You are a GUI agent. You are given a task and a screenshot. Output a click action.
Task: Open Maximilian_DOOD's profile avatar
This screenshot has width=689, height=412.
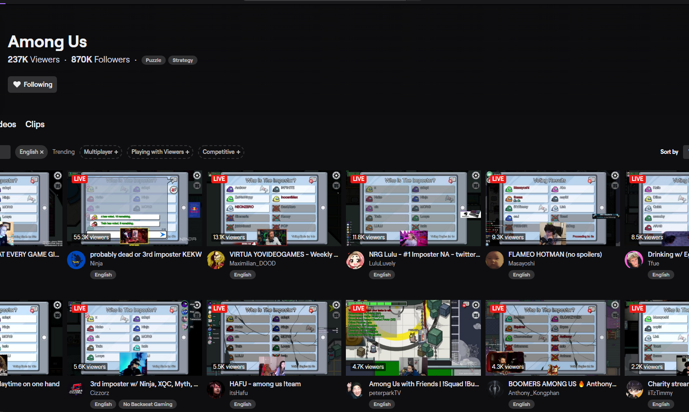pyautogui.click(x=216, y=260)
